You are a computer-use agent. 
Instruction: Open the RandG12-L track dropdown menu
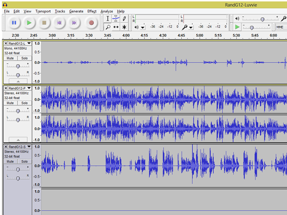[x=29, y=43]
